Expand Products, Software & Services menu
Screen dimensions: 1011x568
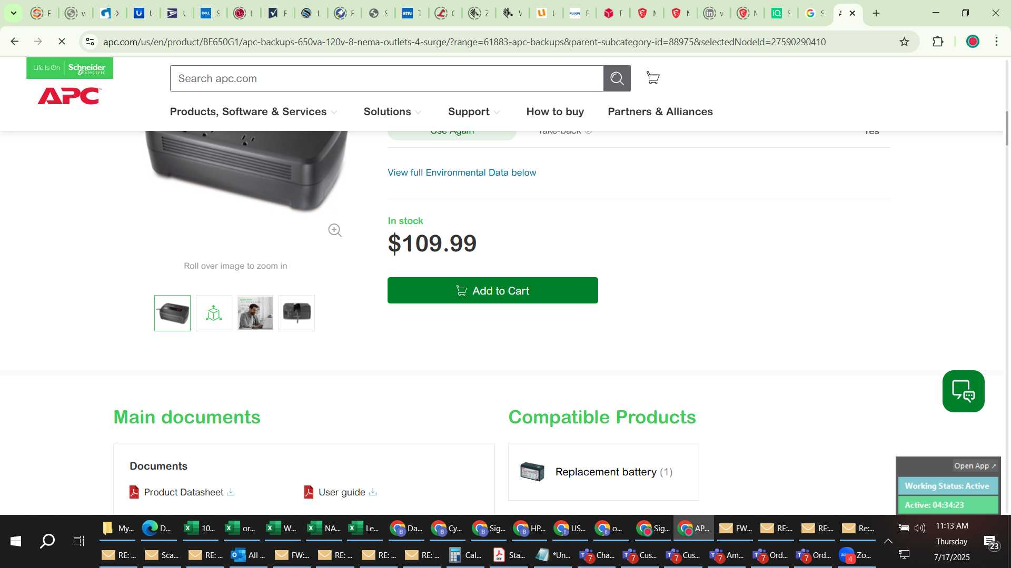click(253, 111)
